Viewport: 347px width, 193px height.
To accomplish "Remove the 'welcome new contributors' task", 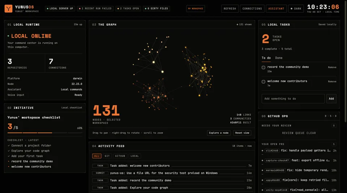I will (332, 81).
